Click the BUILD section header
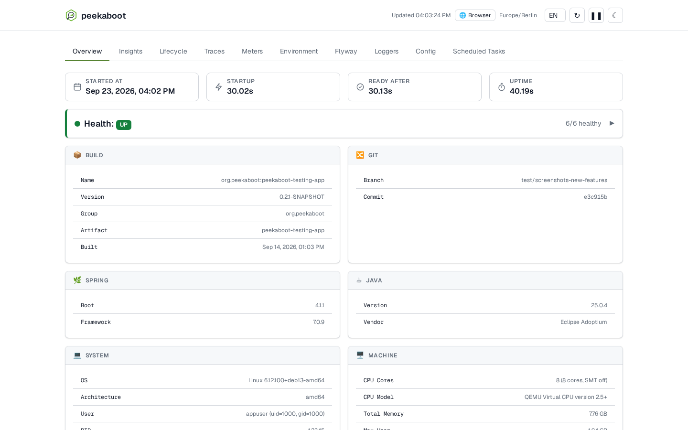 203,155
